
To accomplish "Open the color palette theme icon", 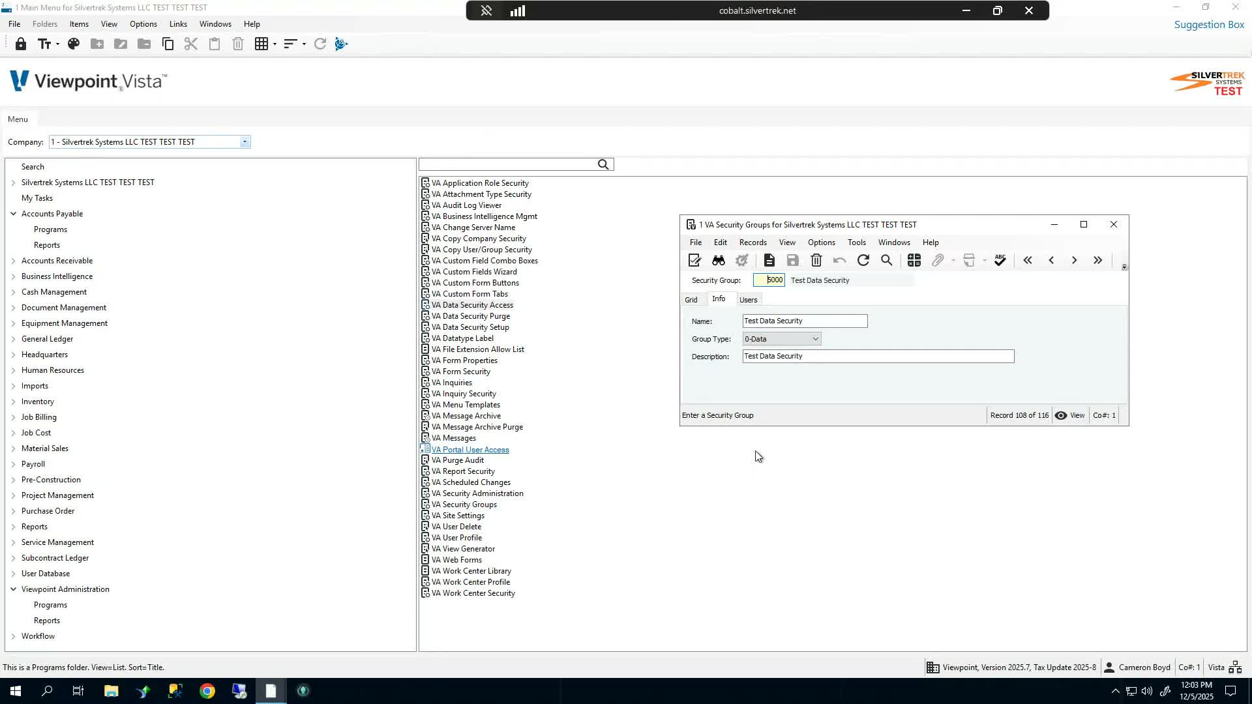I will coord(74,44).
